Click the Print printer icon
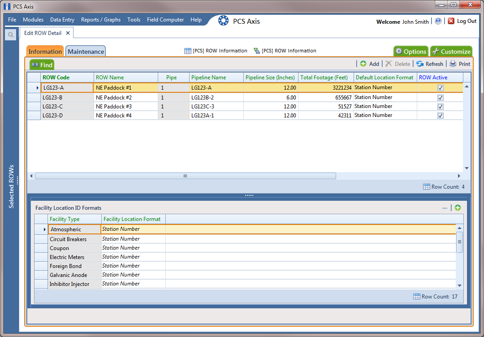Screen dimensions: 484x337 click(x=453, y=64)
